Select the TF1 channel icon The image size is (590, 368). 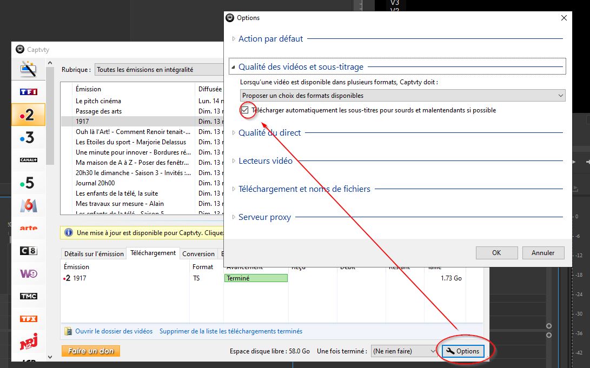28,91
